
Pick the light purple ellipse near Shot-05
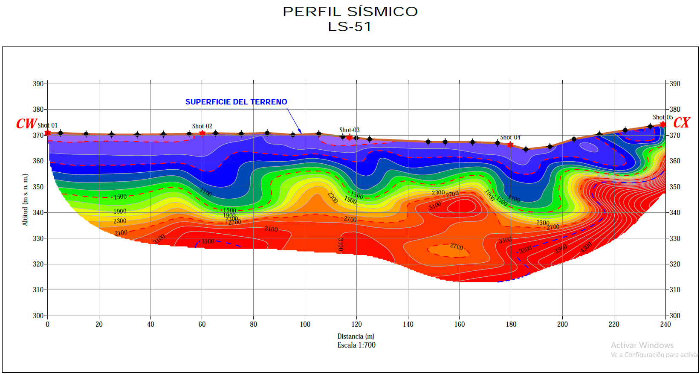point(589,147)
